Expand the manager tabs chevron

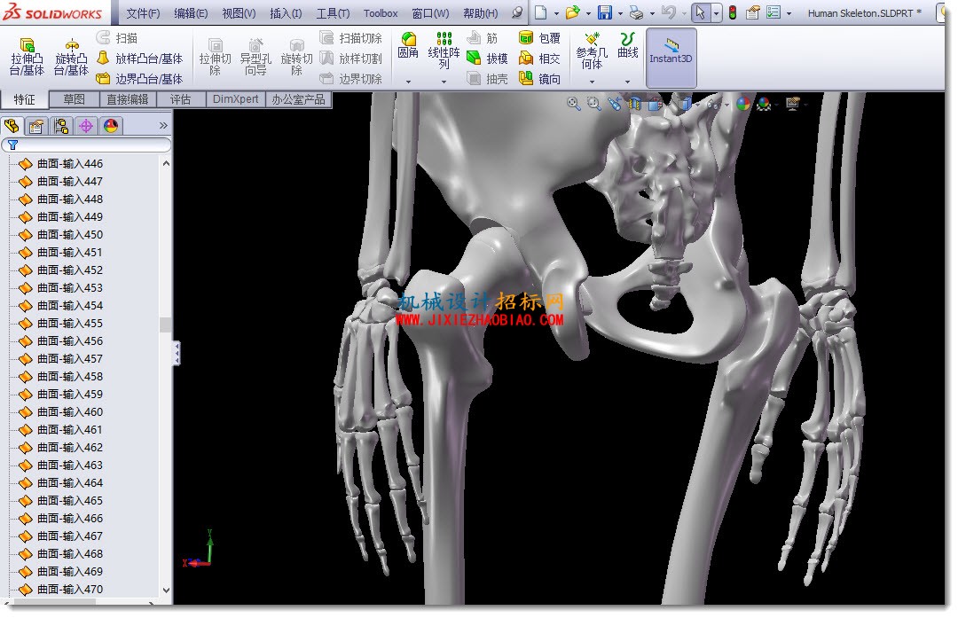tap(163, 125)
